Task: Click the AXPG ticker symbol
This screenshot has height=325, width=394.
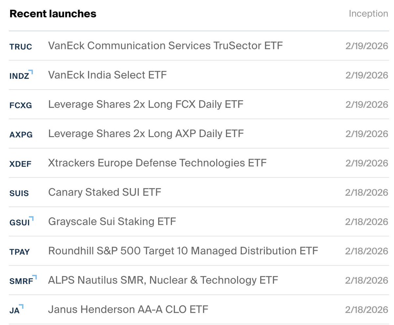Action: pos(21,134)
